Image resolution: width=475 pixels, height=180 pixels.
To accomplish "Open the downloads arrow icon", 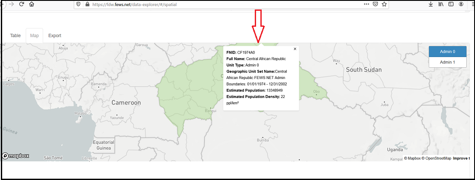I will (x=431, y=4).
